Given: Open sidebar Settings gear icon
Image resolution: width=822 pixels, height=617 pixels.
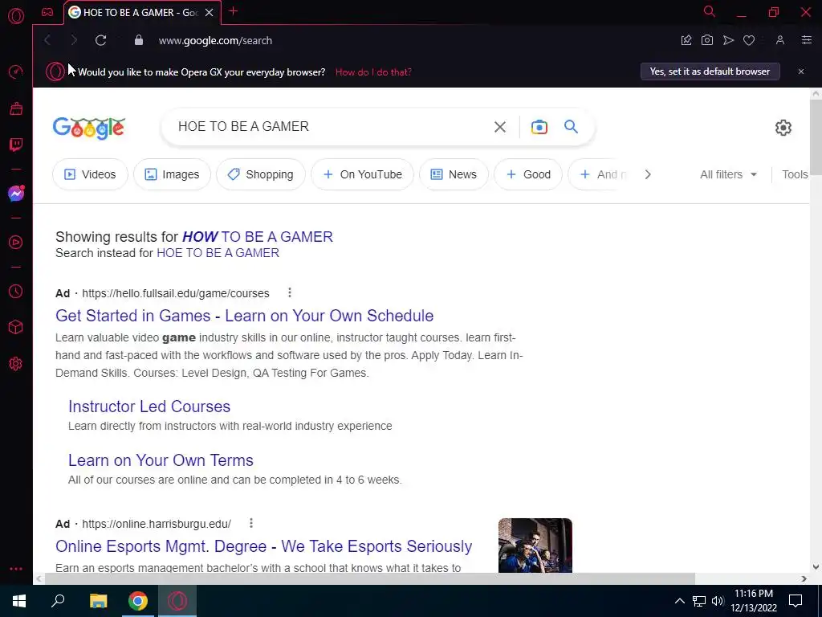Looking at the screenshot, I should click(x=16, y=364).
